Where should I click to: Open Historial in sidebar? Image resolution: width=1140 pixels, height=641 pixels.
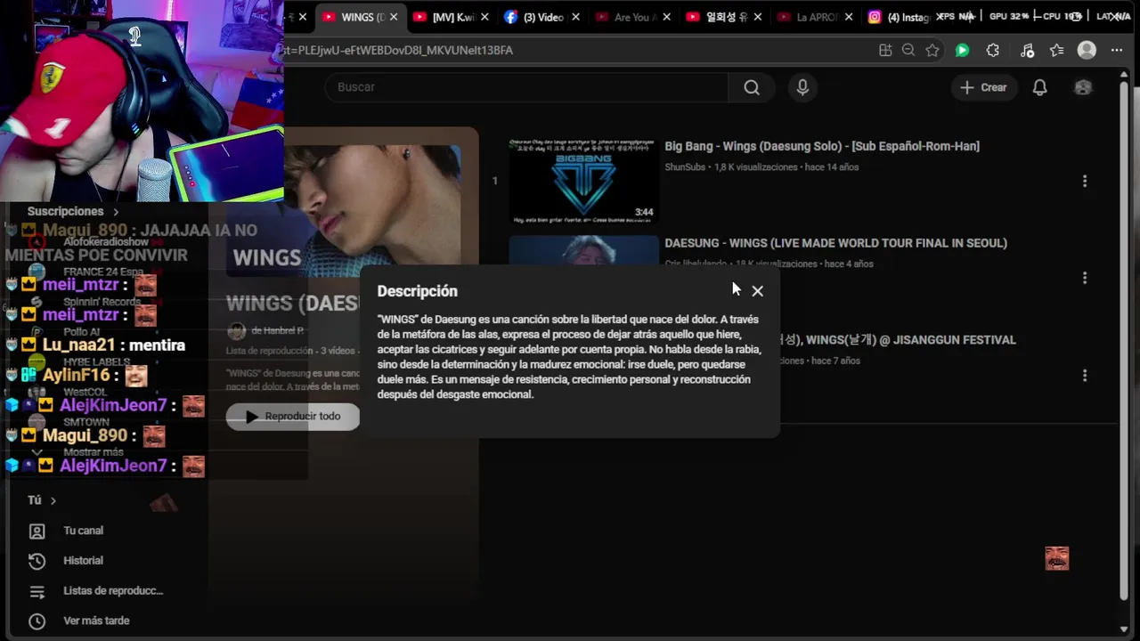coord(83,561)
